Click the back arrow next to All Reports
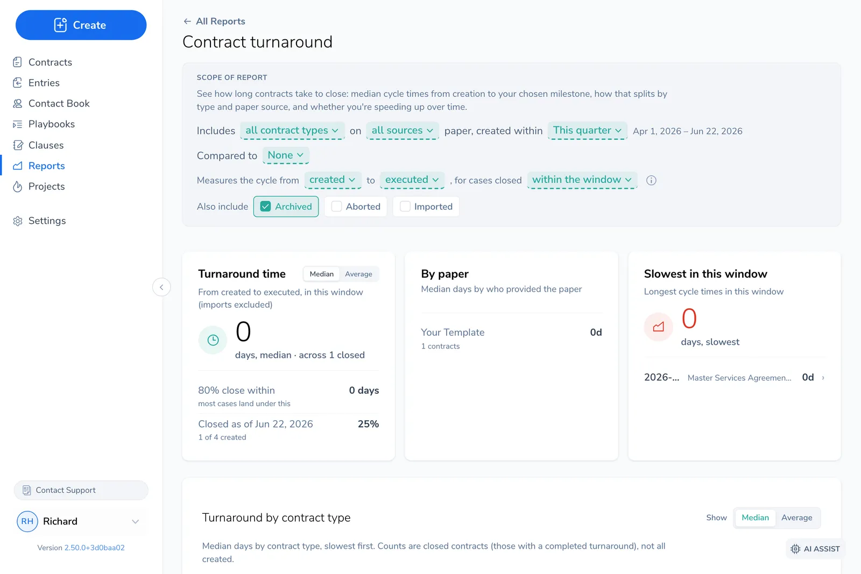The image size is (861, 574). coord(187,22)
